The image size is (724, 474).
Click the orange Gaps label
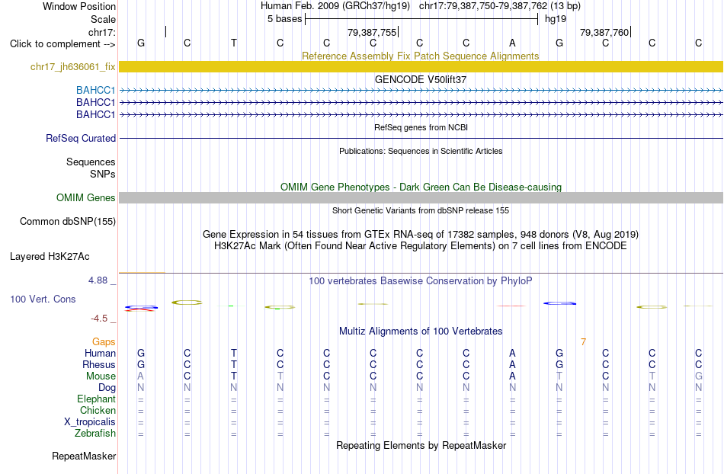tap(104, 341)
